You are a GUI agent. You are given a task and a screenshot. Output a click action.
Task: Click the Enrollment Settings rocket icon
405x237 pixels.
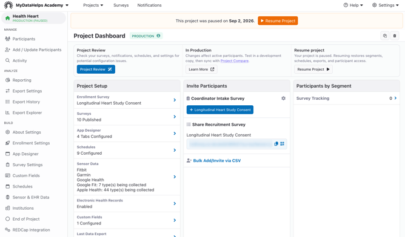[7, 143]
